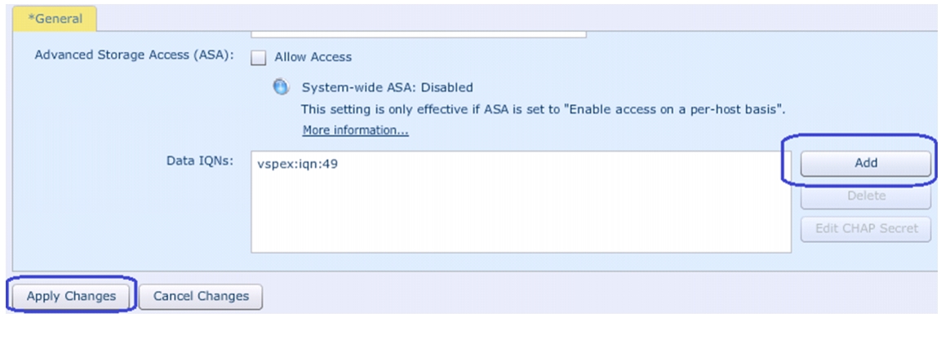Click the asterisk on the General tab

coord(31,18)
